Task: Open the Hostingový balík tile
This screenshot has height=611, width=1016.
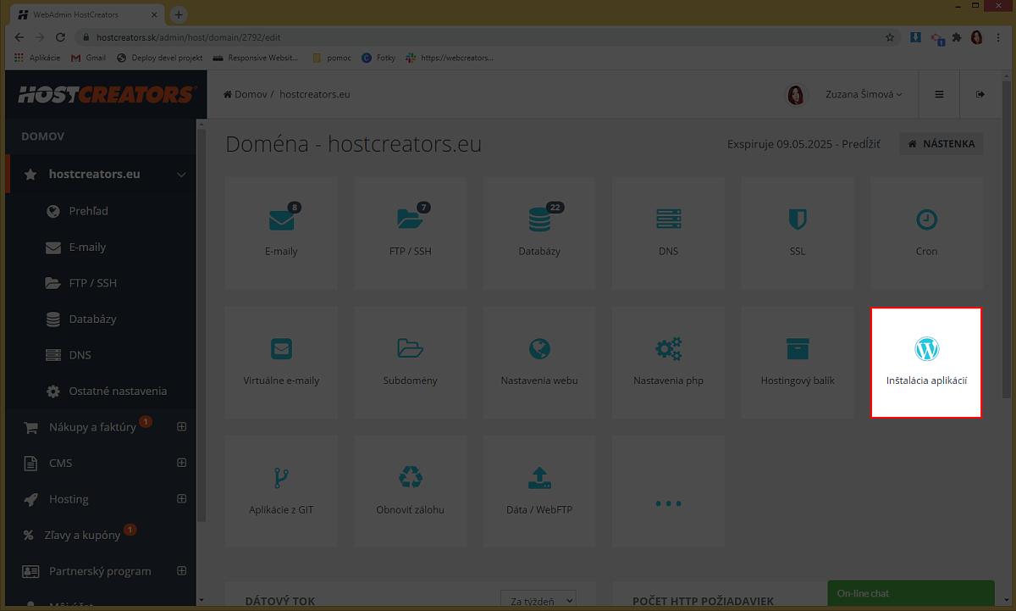Action: coord(798,362)
